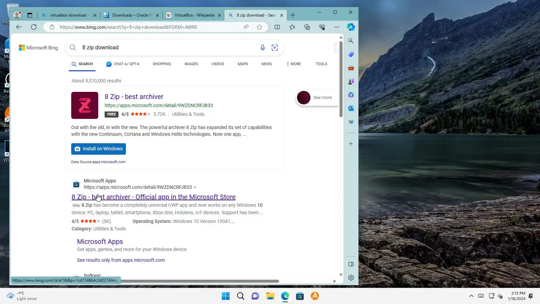
Task: Expand dropdown arrow beside Microsoft Apps URL
Action: [x=195, y=187]
